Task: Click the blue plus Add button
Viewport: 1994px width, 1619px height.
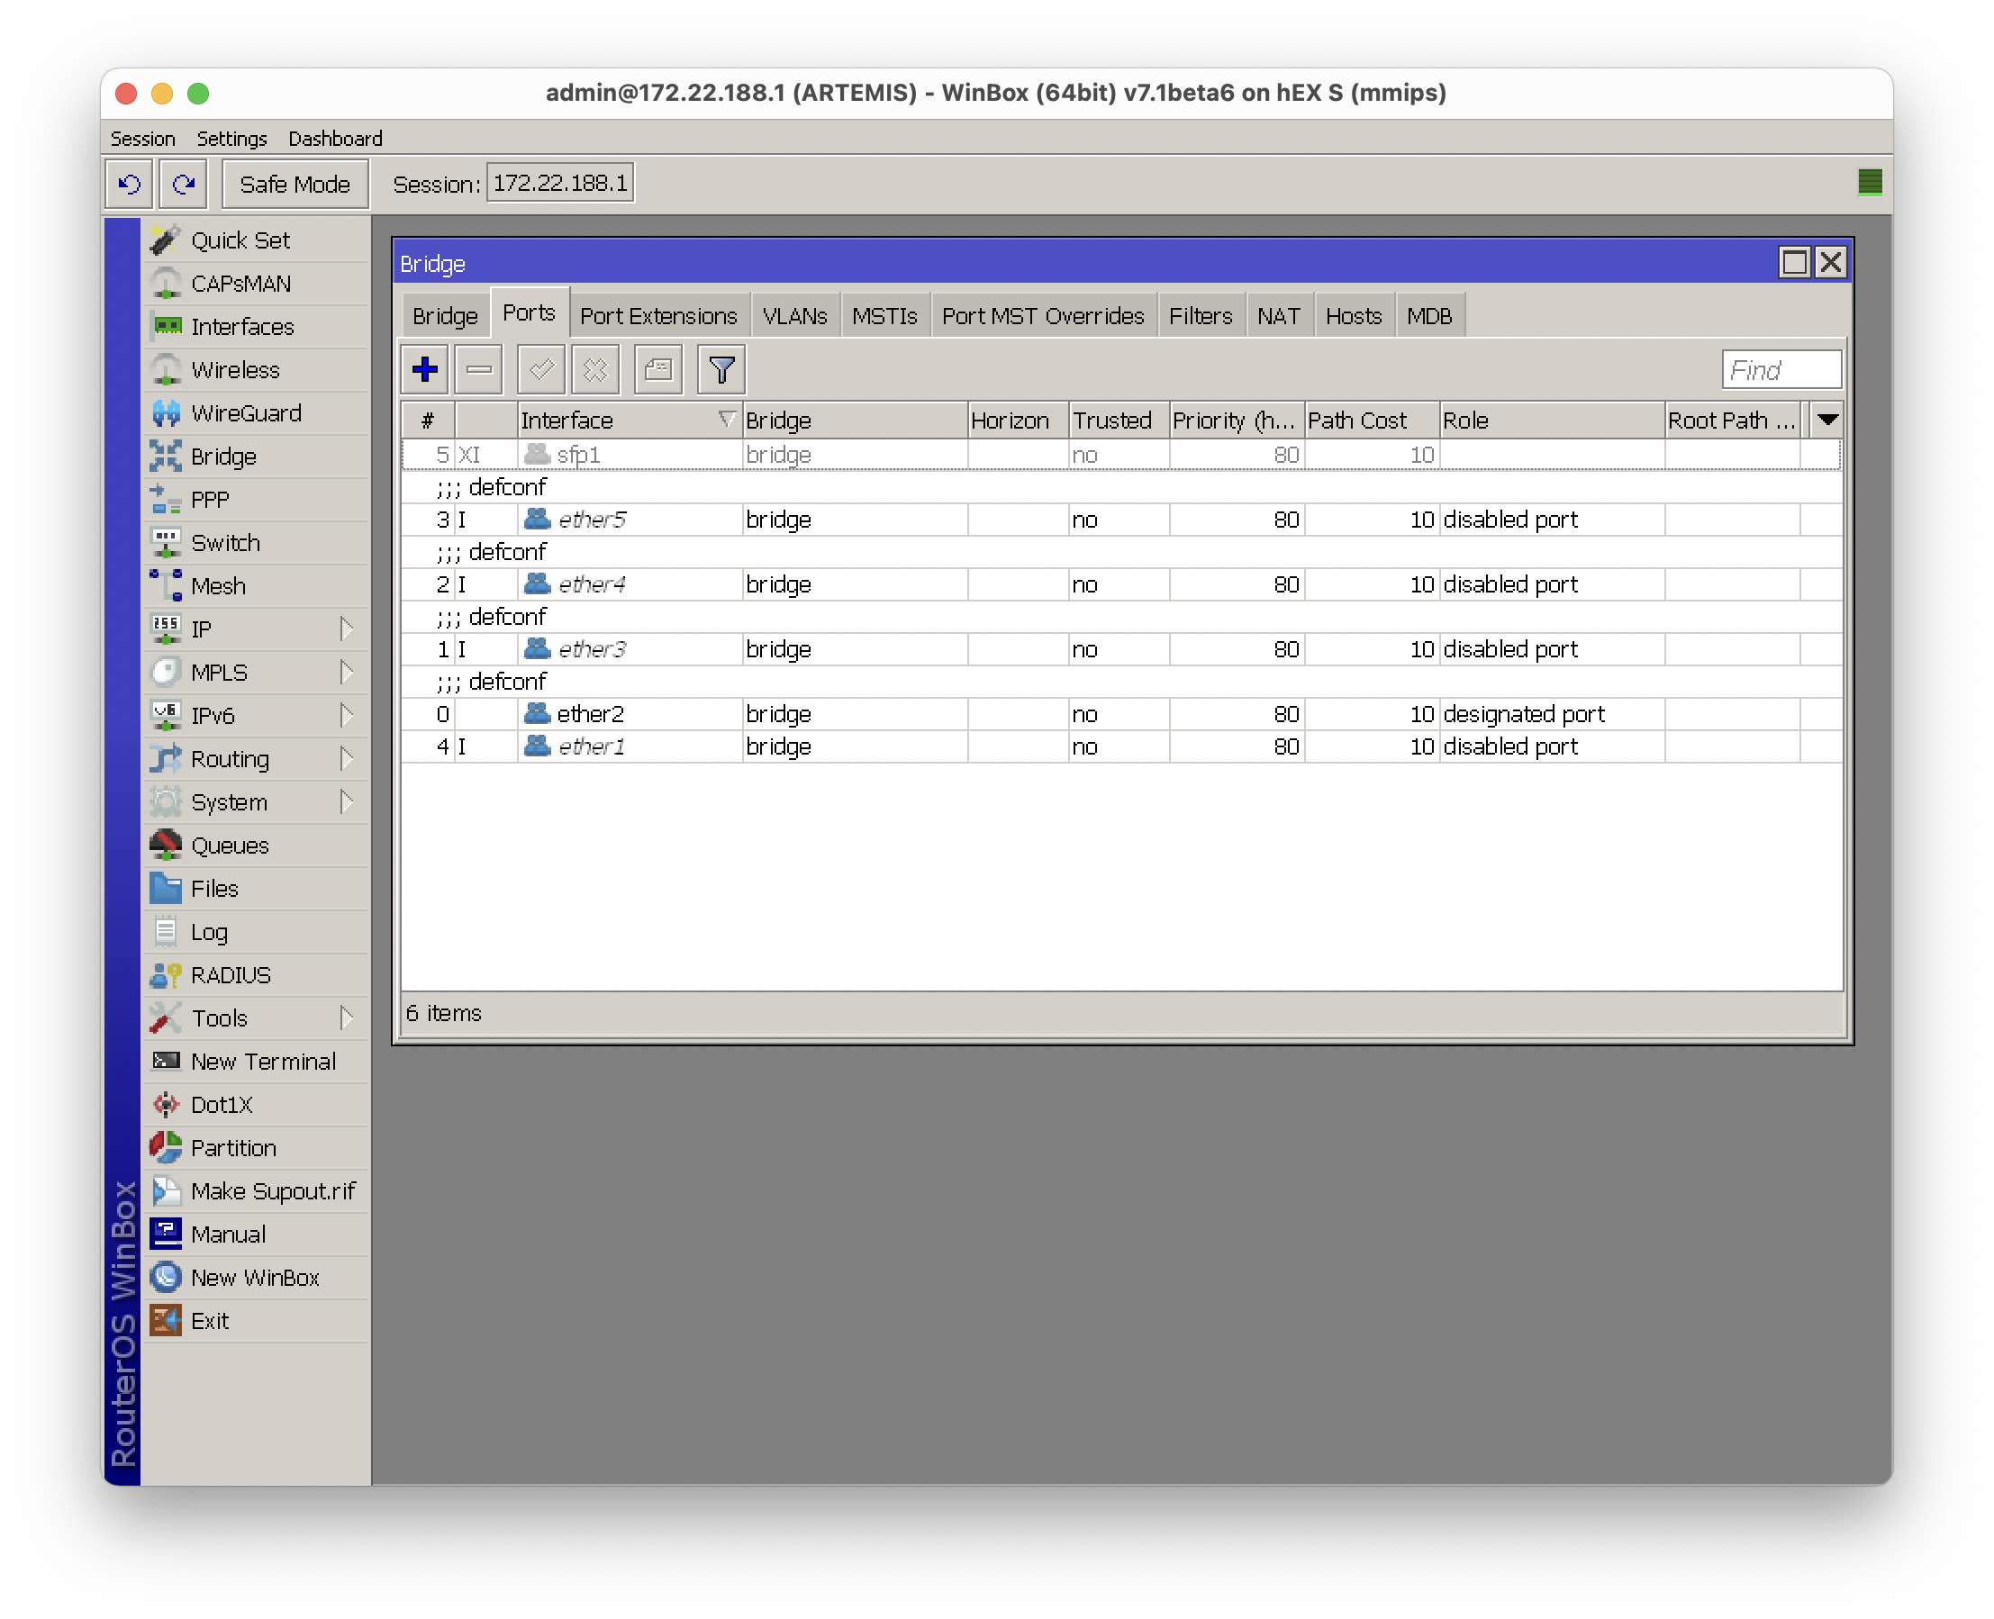Action: pyautogui.click(x=424, y=369)
